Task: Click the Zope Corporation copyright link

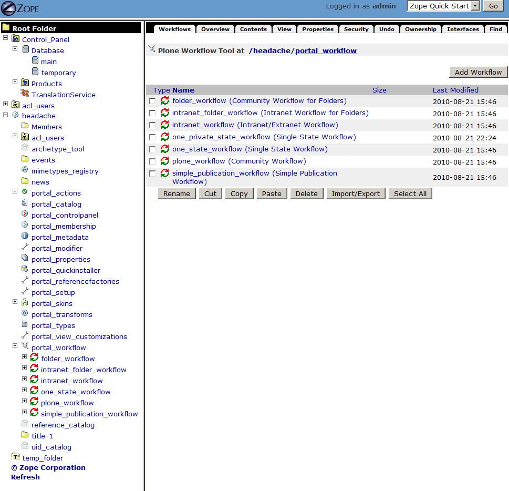Action: click(48, 467)
